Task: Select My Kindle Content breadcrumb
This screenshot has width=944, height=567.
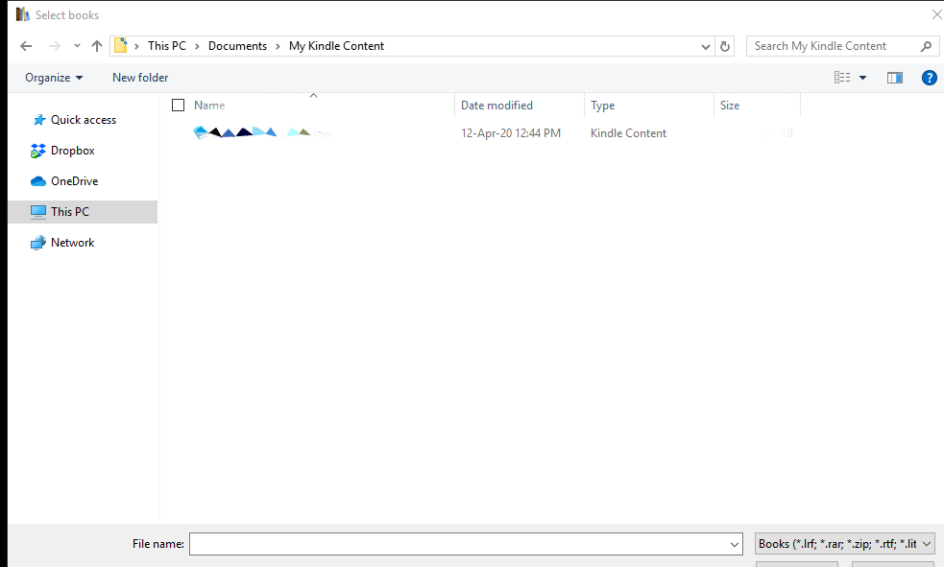Action: 336,46
